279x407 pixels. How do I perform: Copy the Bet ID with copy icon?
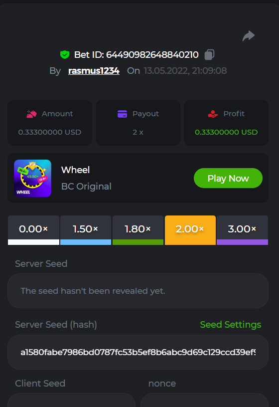pyautogui.click(x=210, y=55)
